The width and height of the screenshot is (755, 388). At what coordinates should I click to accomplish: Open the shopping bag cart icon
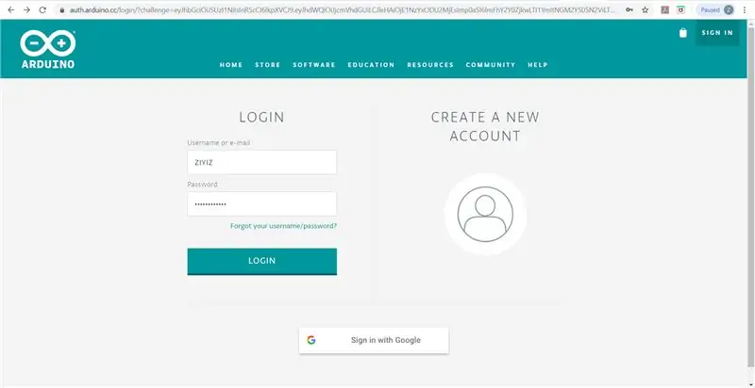click(682, 33)
